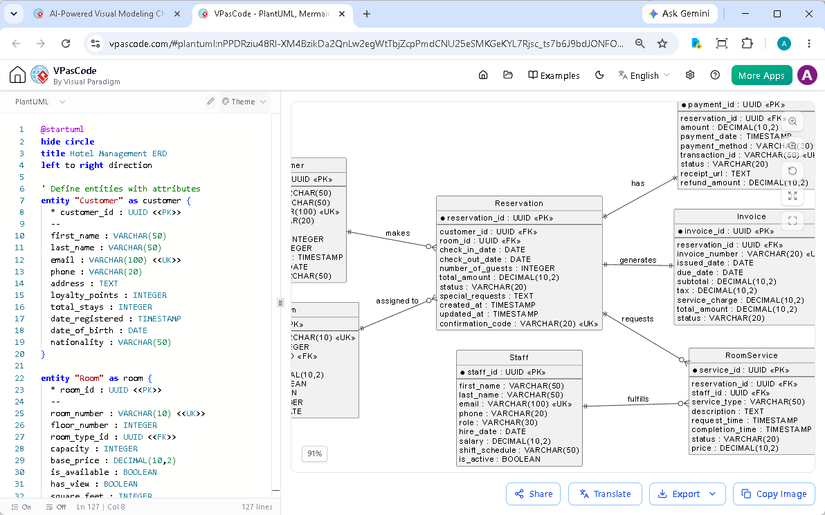Click the Google Translate extension icon
This screenshot has height=515, width=825.
point(696,44)
